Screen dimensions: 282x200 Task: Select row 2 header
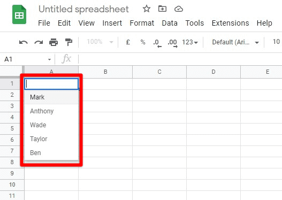pos(12,95)
